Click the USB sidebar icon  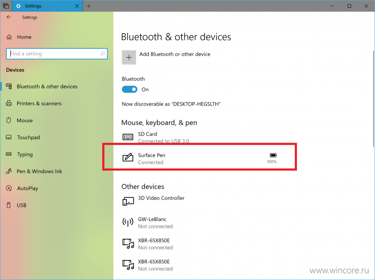[9, 205]
